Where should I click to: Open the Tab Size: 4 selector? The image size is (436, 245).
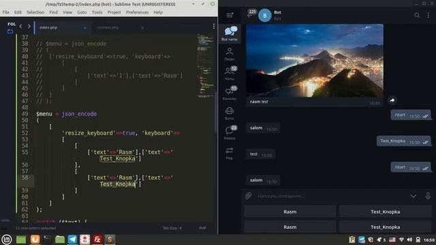(172, 228)
